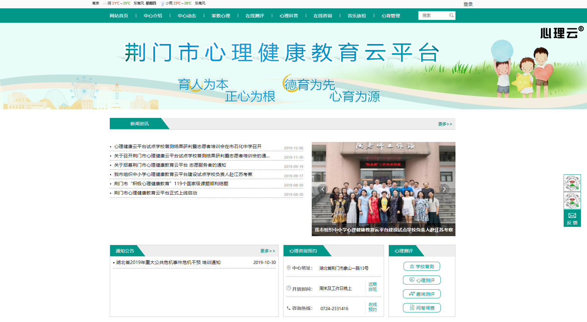This screenshot has width=587, height=322.
Task: Click 周末及工作日晚上 opening hours text
Action: (335, 288)
